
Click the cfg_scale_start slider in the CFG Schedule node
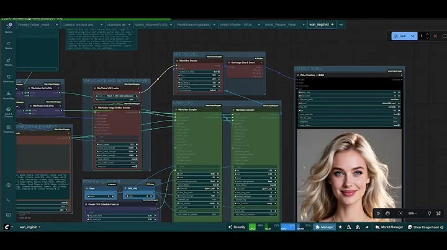[x=122, y=215]
